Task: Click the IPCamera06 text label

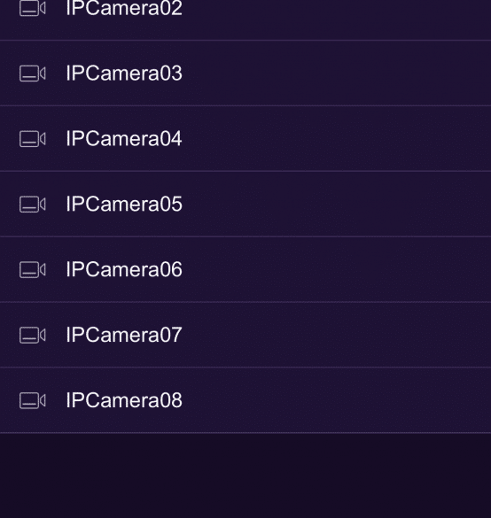Action: (x=124, y=269)
